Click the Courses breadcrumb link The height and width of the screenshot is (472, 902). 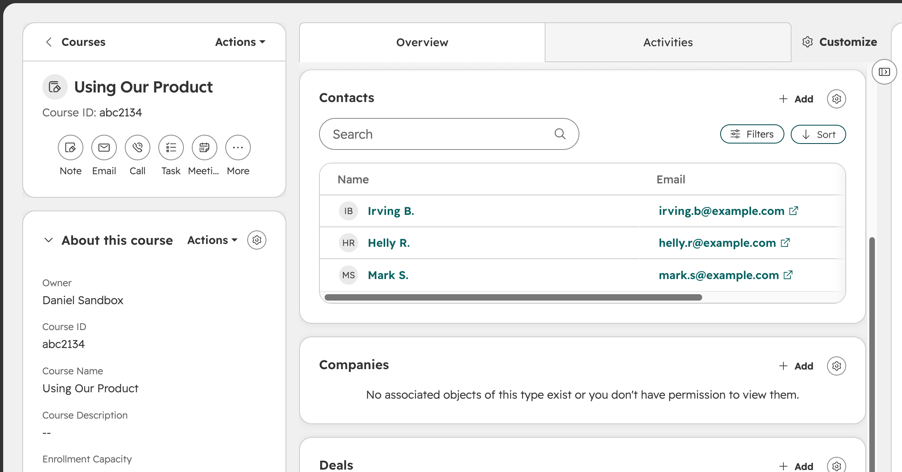coord(83,42)
